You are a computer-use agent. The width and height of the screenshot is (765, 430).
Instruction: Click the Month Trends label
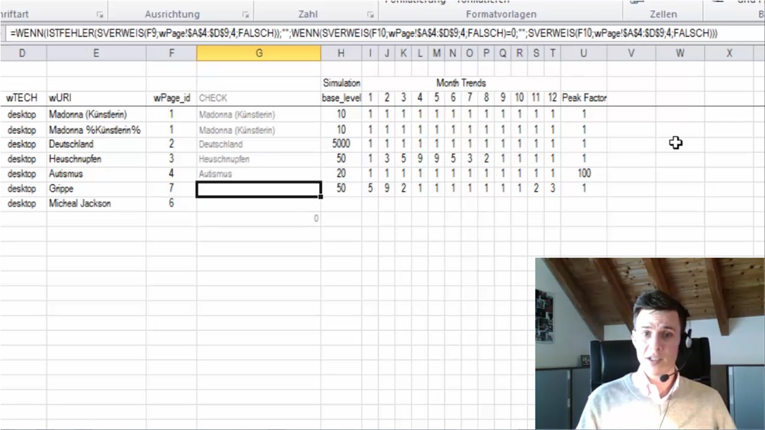(x=461, y=83)
